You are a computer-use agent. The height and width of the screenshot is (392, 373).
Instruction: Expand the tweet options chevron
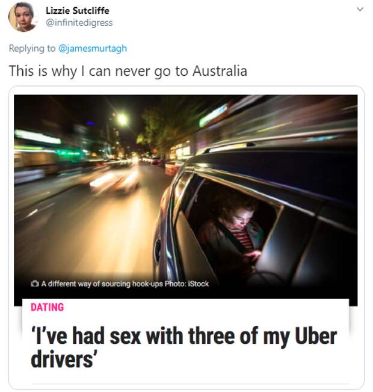[360, 10]
